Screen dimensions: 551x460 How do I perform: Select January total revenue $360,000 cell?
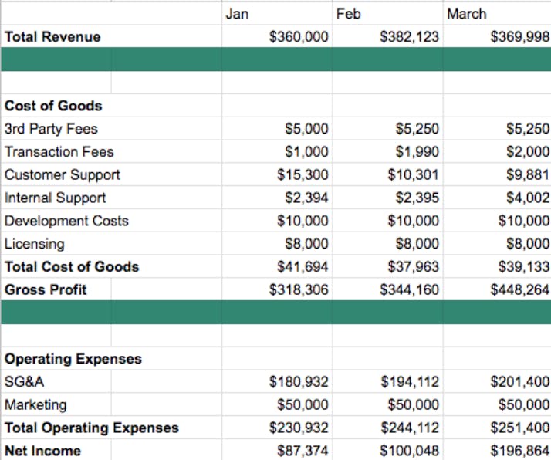tap(276, 36)
